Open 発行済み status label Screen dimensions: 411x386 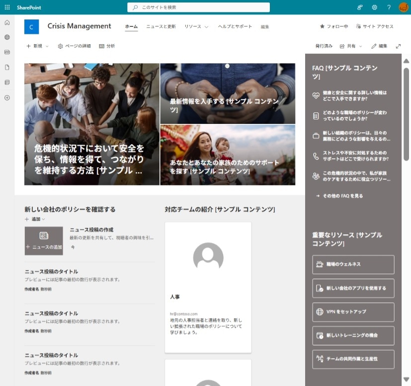(324, 46)
